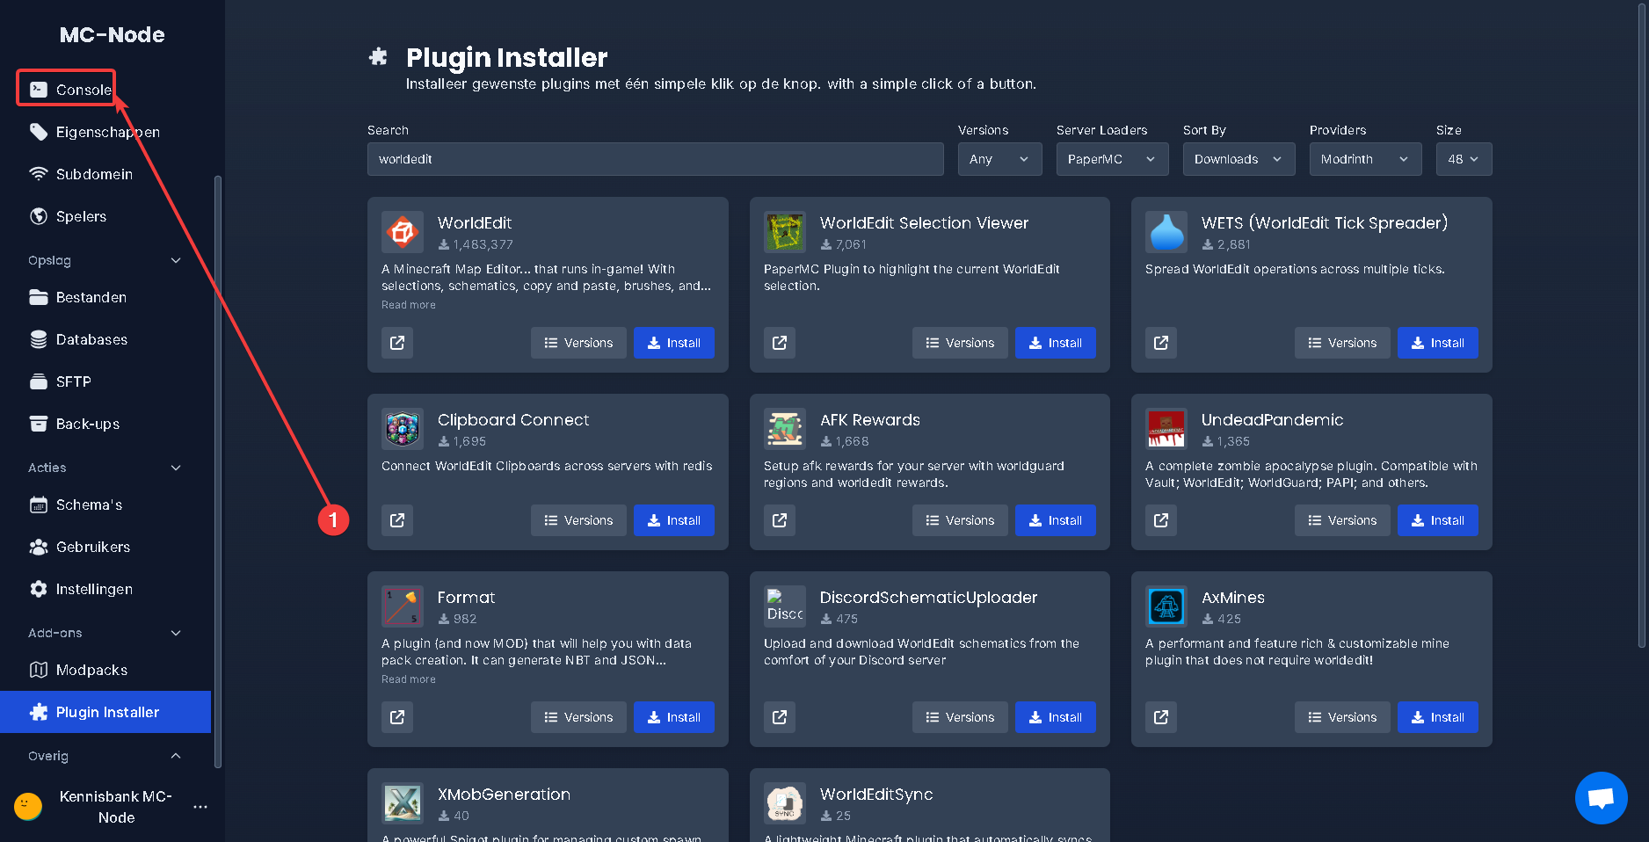Install WETS WorldEdit Tick Spreader
1649x842 pixels.
pyautogui.click(x=1437, y=343)
